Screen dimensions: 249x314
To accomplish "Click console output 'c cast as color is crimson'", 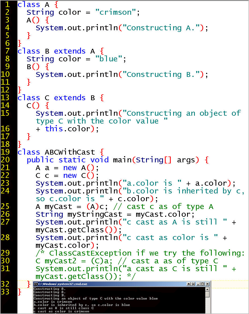I will 61,311.
